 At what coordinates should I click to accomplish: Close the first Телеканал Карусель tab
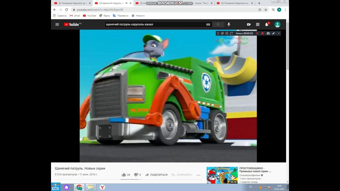[90, 3]
